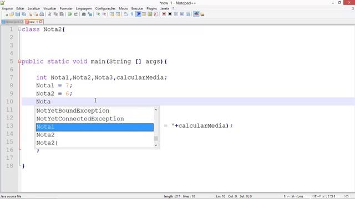Screen dimensions: 355x199
Task: Select highlighted Nota1 autocomplete suggestion
Action: pyautogui.click(x=95, y=127)
